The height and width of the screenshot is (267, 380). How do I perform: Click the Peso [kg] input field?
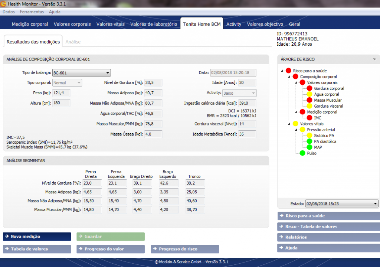point(61,93)
